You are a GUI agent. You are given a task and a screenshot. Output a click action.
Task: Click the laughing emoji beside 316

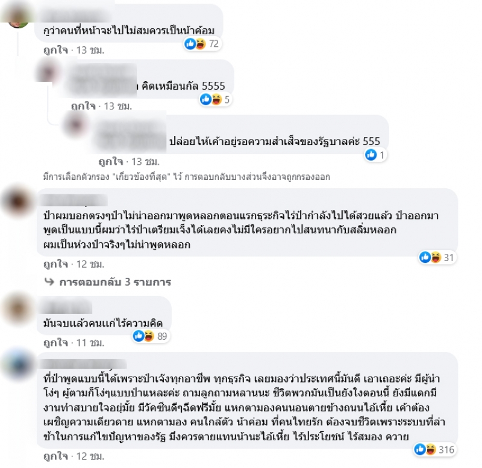pyautogui.click(x=430, y=449)
